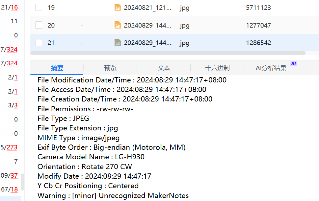Click the AI badge on the analysis tab
Image resolution: width=319 pixels, height=201 pixels.
click(294, 63)
